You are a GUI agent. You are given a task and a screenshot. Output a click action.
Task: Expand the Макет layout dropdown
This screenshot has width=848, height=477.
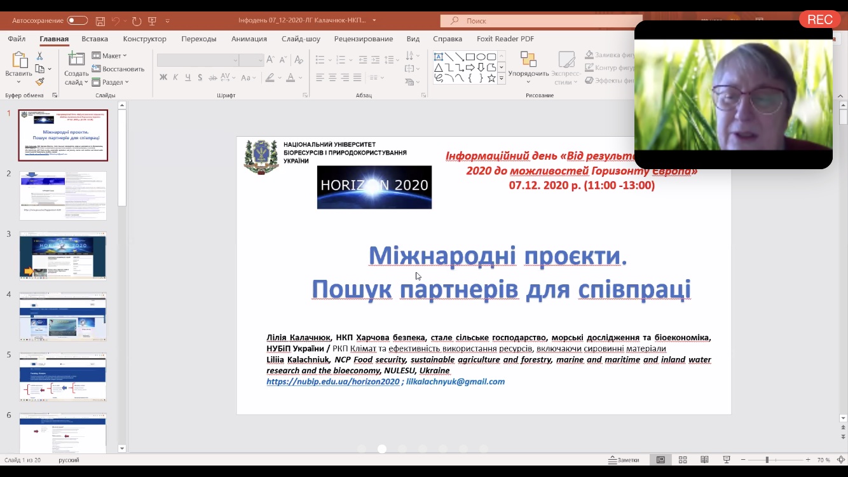pos(109,56)
